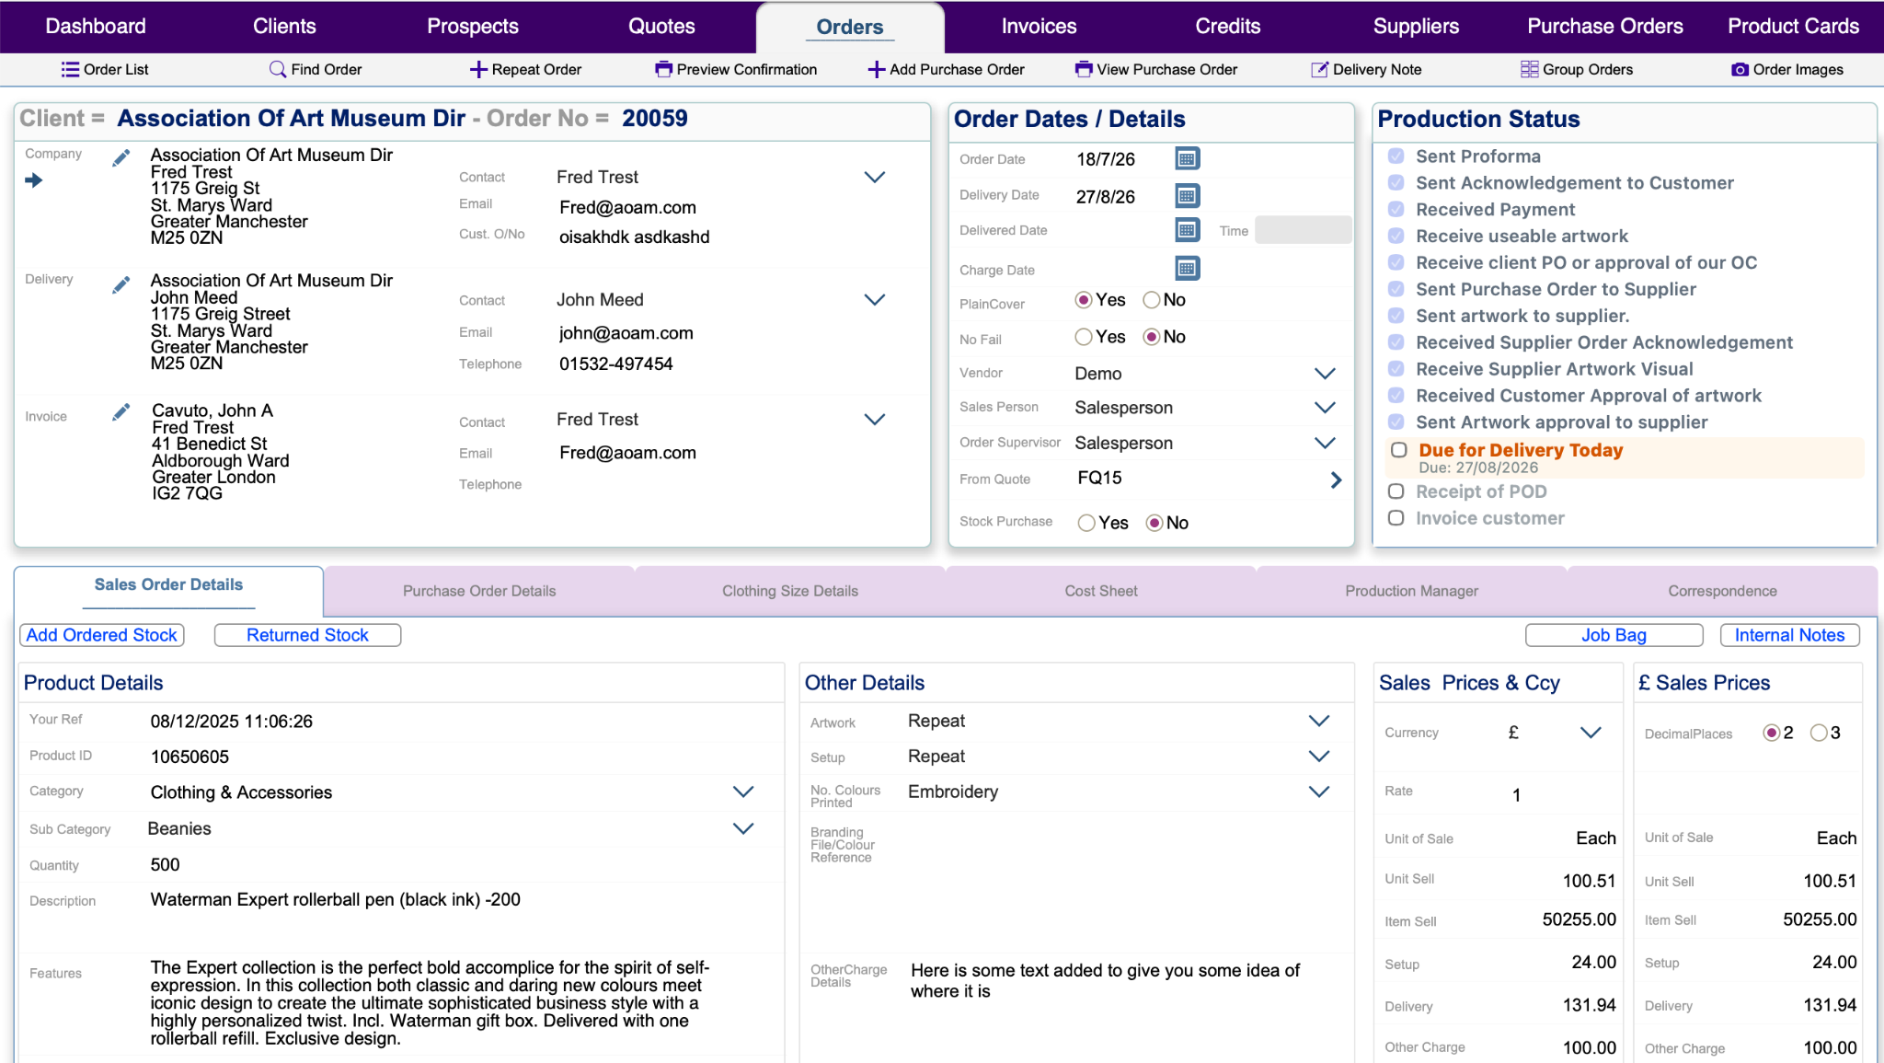Screen dimensions: 1884x1063
Task: Select 3 decimal places
Action: point(1818,733)
